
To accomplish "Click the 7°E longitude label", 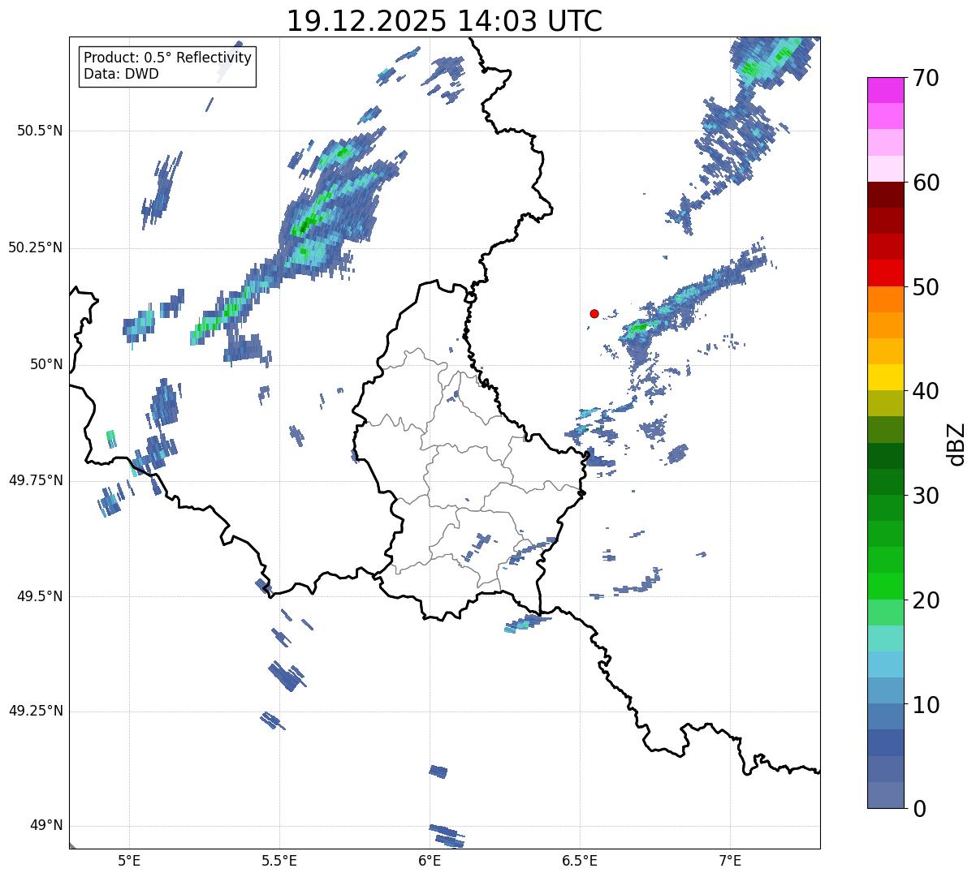I will (x=730, y=861).
